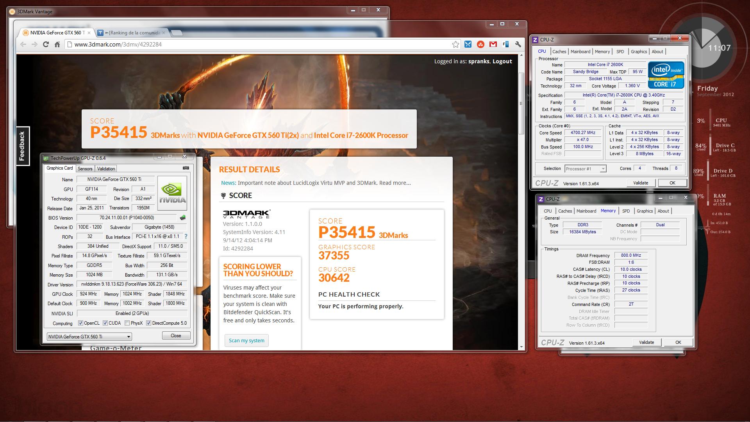This screenshot has height=422, width=750.
Task: Toggle the OpenCL checkbox
Action: click(x=80, y=323)
